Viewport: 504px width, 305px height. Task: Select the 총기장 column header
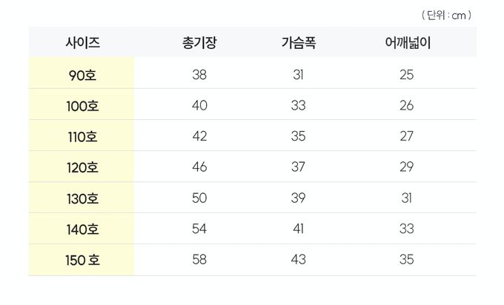coord(199,43)
